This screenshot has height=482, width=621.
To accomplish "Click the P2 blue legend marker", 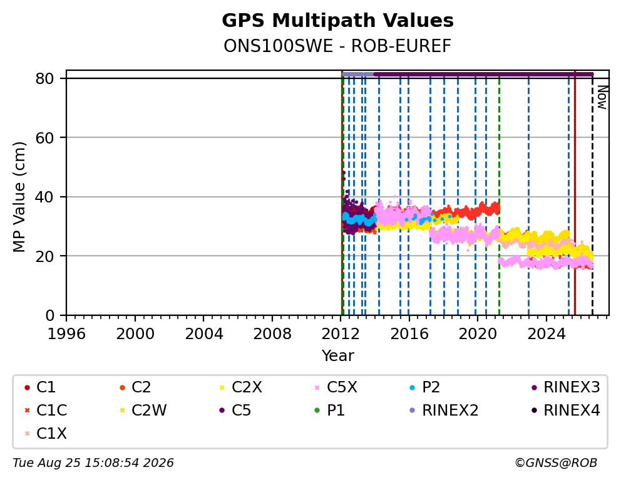I will 413,387.
